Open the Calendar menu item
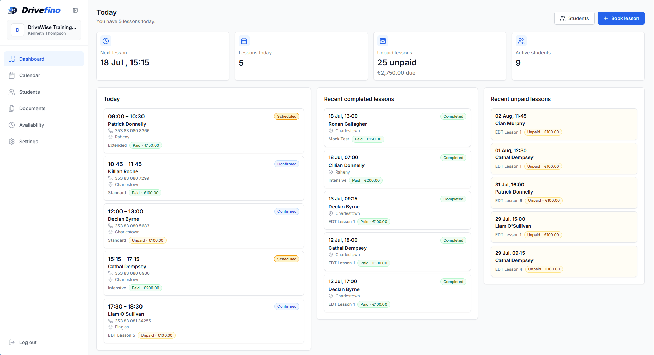The width and height of the screenshot is (654, 355). (44, 75)
